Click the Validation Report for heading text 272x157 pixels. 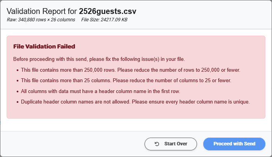tap(42, 11)
